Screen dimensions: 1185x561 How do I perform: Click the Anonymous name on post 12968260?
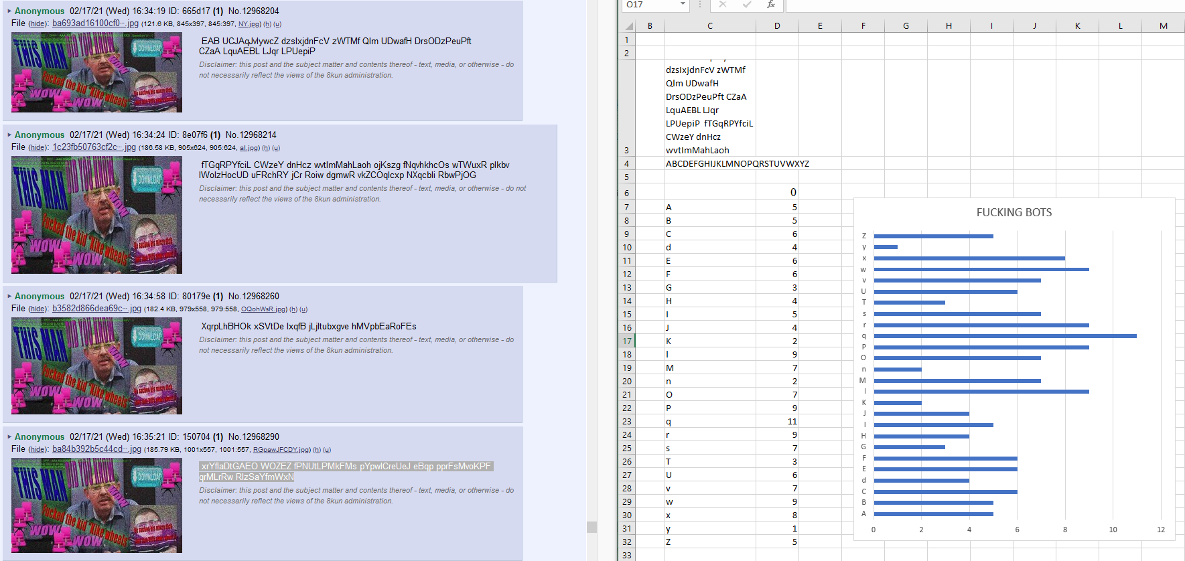[x=40, y=297]
